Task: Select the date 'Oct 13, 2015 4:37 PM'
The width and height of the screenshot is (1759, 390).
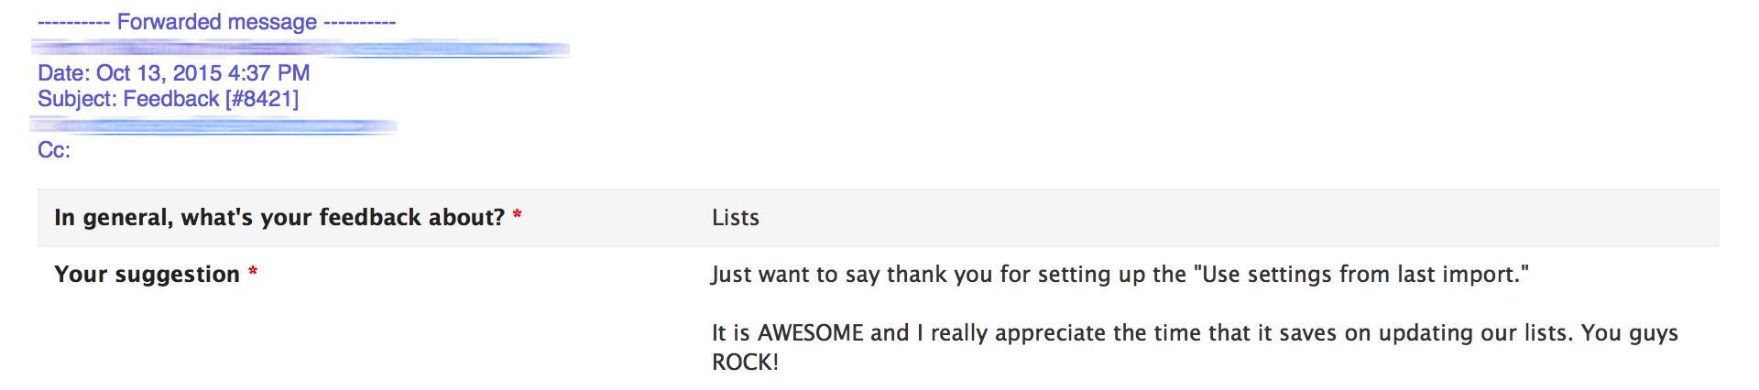Action: 203,73
